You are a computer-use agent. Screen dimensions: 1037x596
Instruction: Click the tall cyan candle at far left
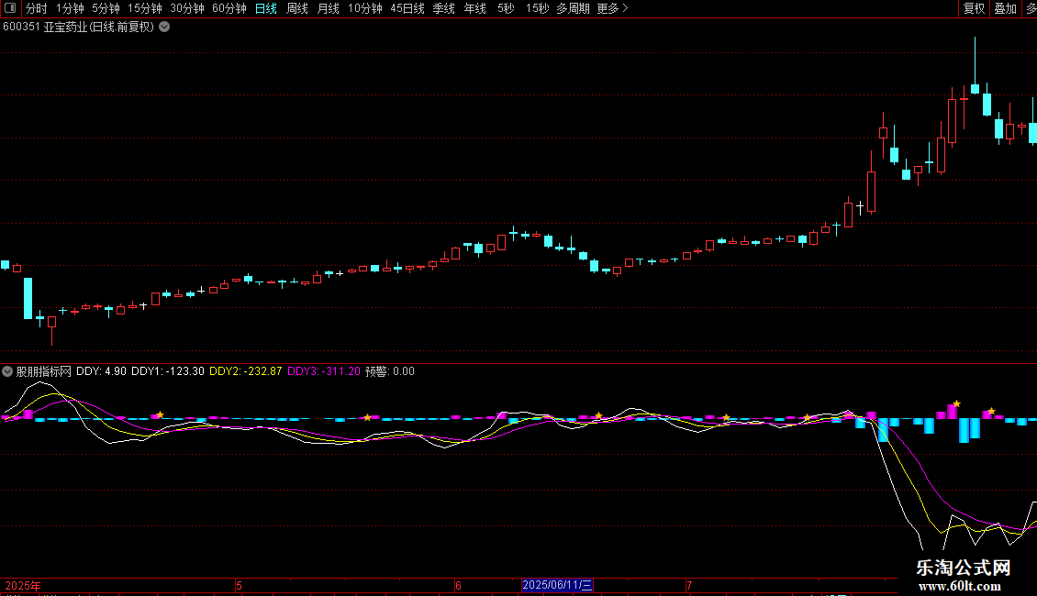pos(28,298)
